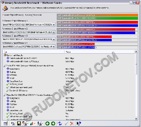141x127 pixels.
Task: Select the Intel 845GE combo box for Reference 4
Action: [x=29, y=47]
